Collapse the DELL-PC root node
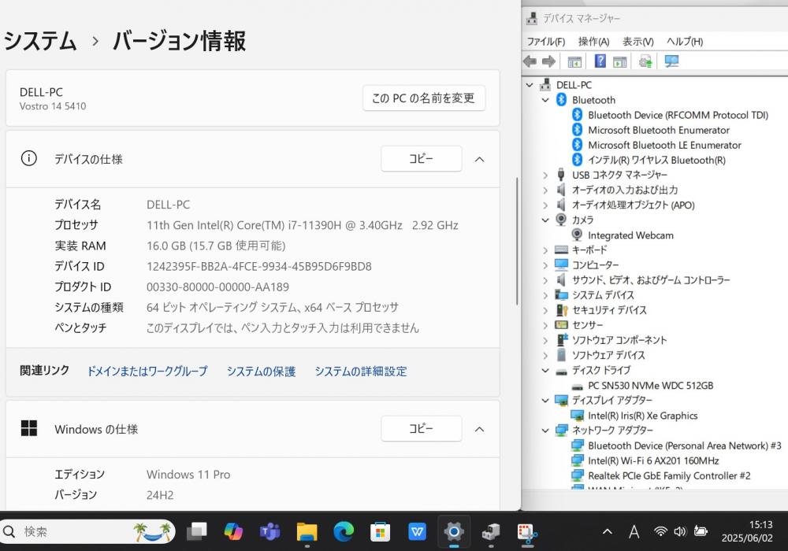The width and height of the screenshot is (788, 551). tap(530, 85)
